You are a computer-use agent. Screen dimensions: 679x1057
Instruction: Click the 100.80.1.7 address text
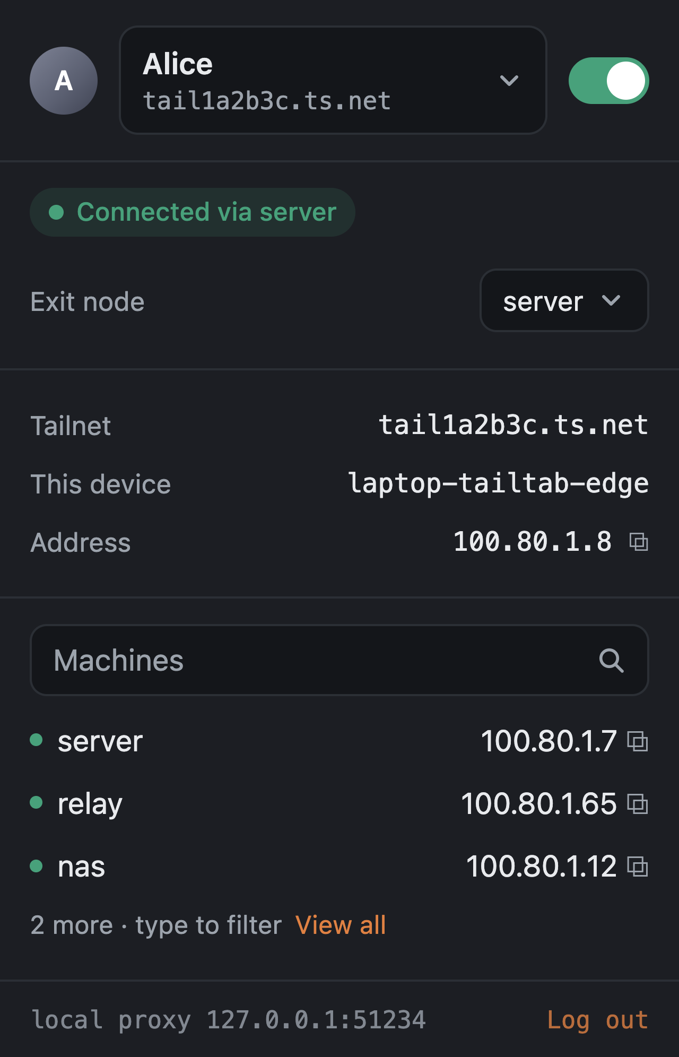pyautogui.click(x=549, y=741)
